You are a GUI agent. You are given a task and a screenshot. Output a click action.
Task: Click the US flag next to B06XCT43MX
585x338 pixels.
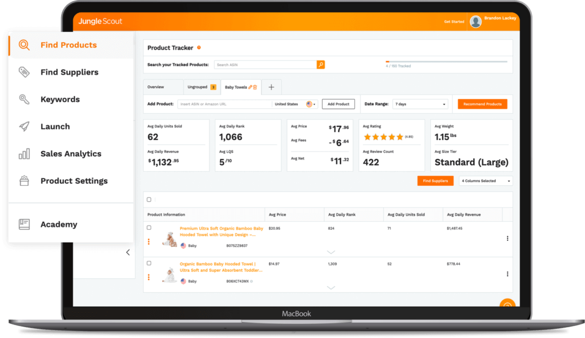(x=183, y=281)
